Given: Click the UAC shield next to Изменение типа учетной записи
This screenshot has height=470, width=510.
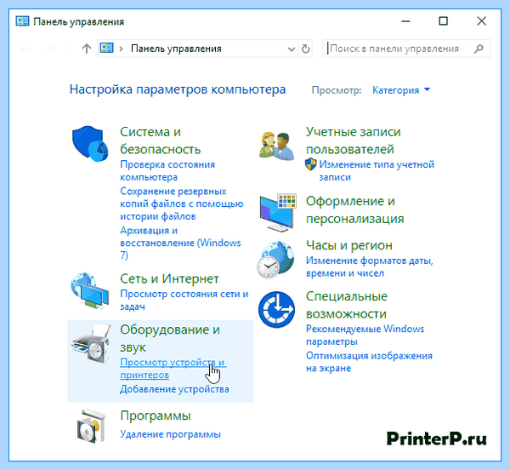Looking at the screenshot, I should tap(310, 164).
